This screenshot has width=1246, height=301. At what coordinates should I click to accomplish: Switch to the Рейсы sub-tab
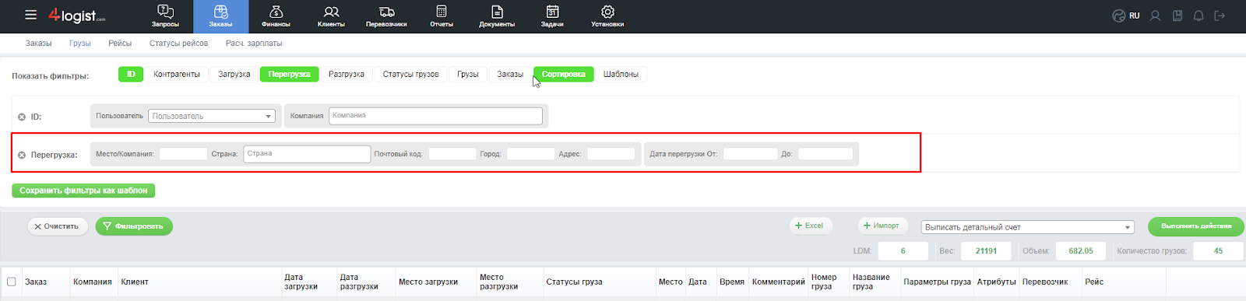(120, 44)
